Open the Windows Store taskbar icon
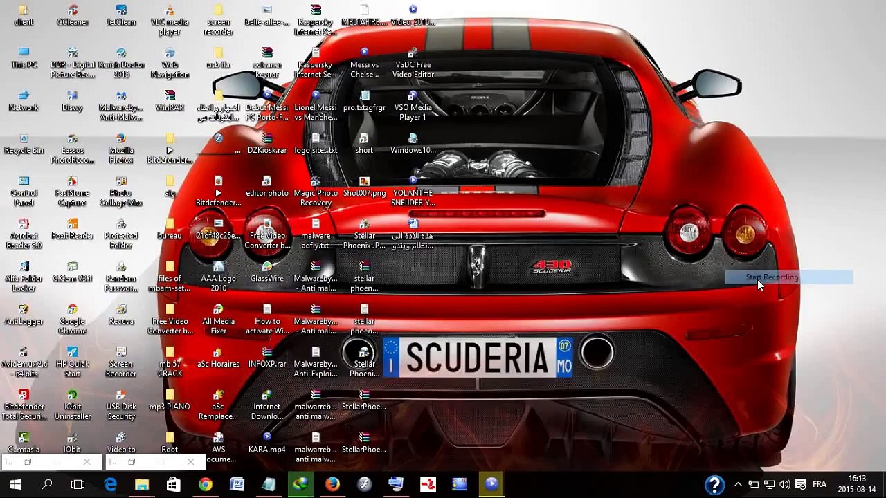 point(173,485)
